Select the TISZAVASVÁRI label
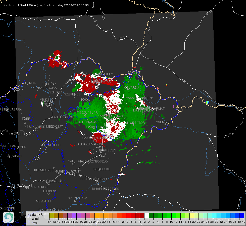Image resolution: width=246 pixels, height=226 pixels. point(88,112)
